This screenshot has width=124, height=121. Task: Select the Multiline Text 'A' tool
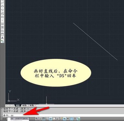2,38
